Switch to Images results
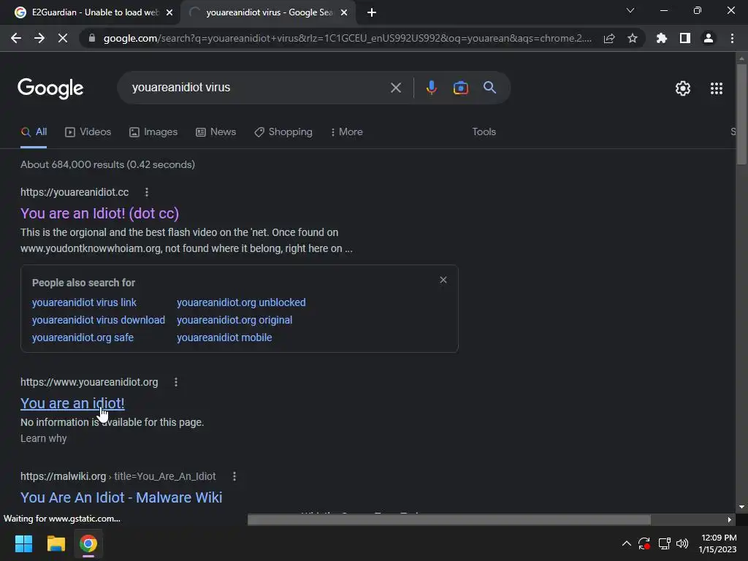Image resolution: width=748 pixels, height=561 pixels. [x=153, y=132]
